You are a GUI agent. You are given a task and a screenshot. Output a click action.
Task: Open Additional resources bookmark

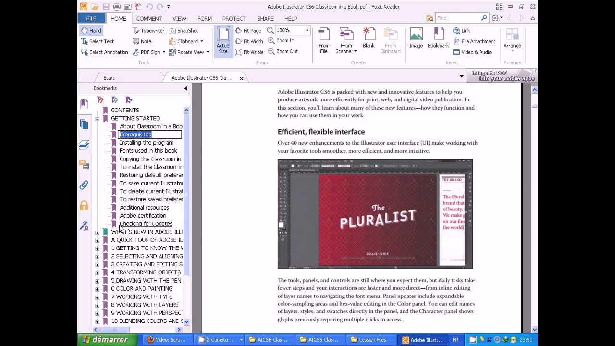tap(144, 208)
